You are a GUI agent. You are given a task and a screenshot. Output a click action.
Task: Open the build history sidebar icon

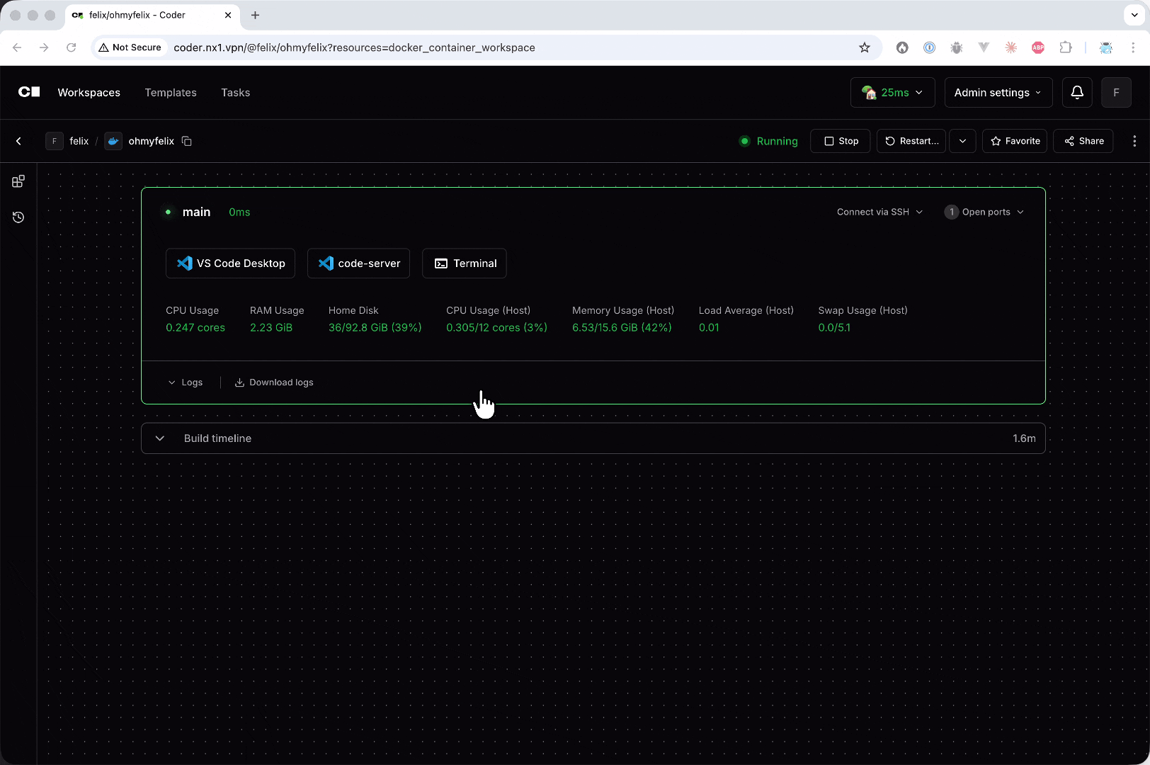(18, 217)
